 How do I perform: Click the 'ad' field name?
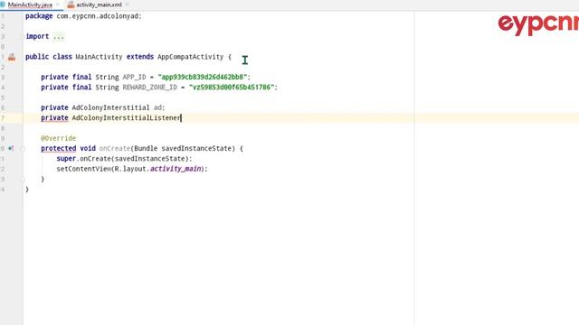pos(157,107)
